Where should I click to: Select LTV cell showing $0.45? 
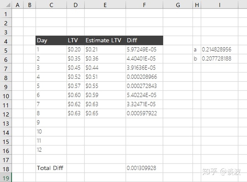tap(75, 68)
